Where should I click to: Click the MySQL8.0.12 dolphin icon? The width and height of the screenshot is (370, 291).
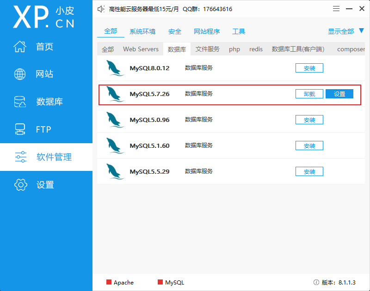[115, 68]
